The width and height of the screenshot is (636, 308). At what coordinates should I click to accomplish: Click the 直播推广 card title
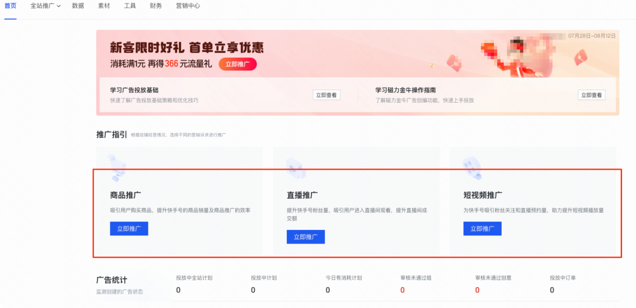point(303,195)
